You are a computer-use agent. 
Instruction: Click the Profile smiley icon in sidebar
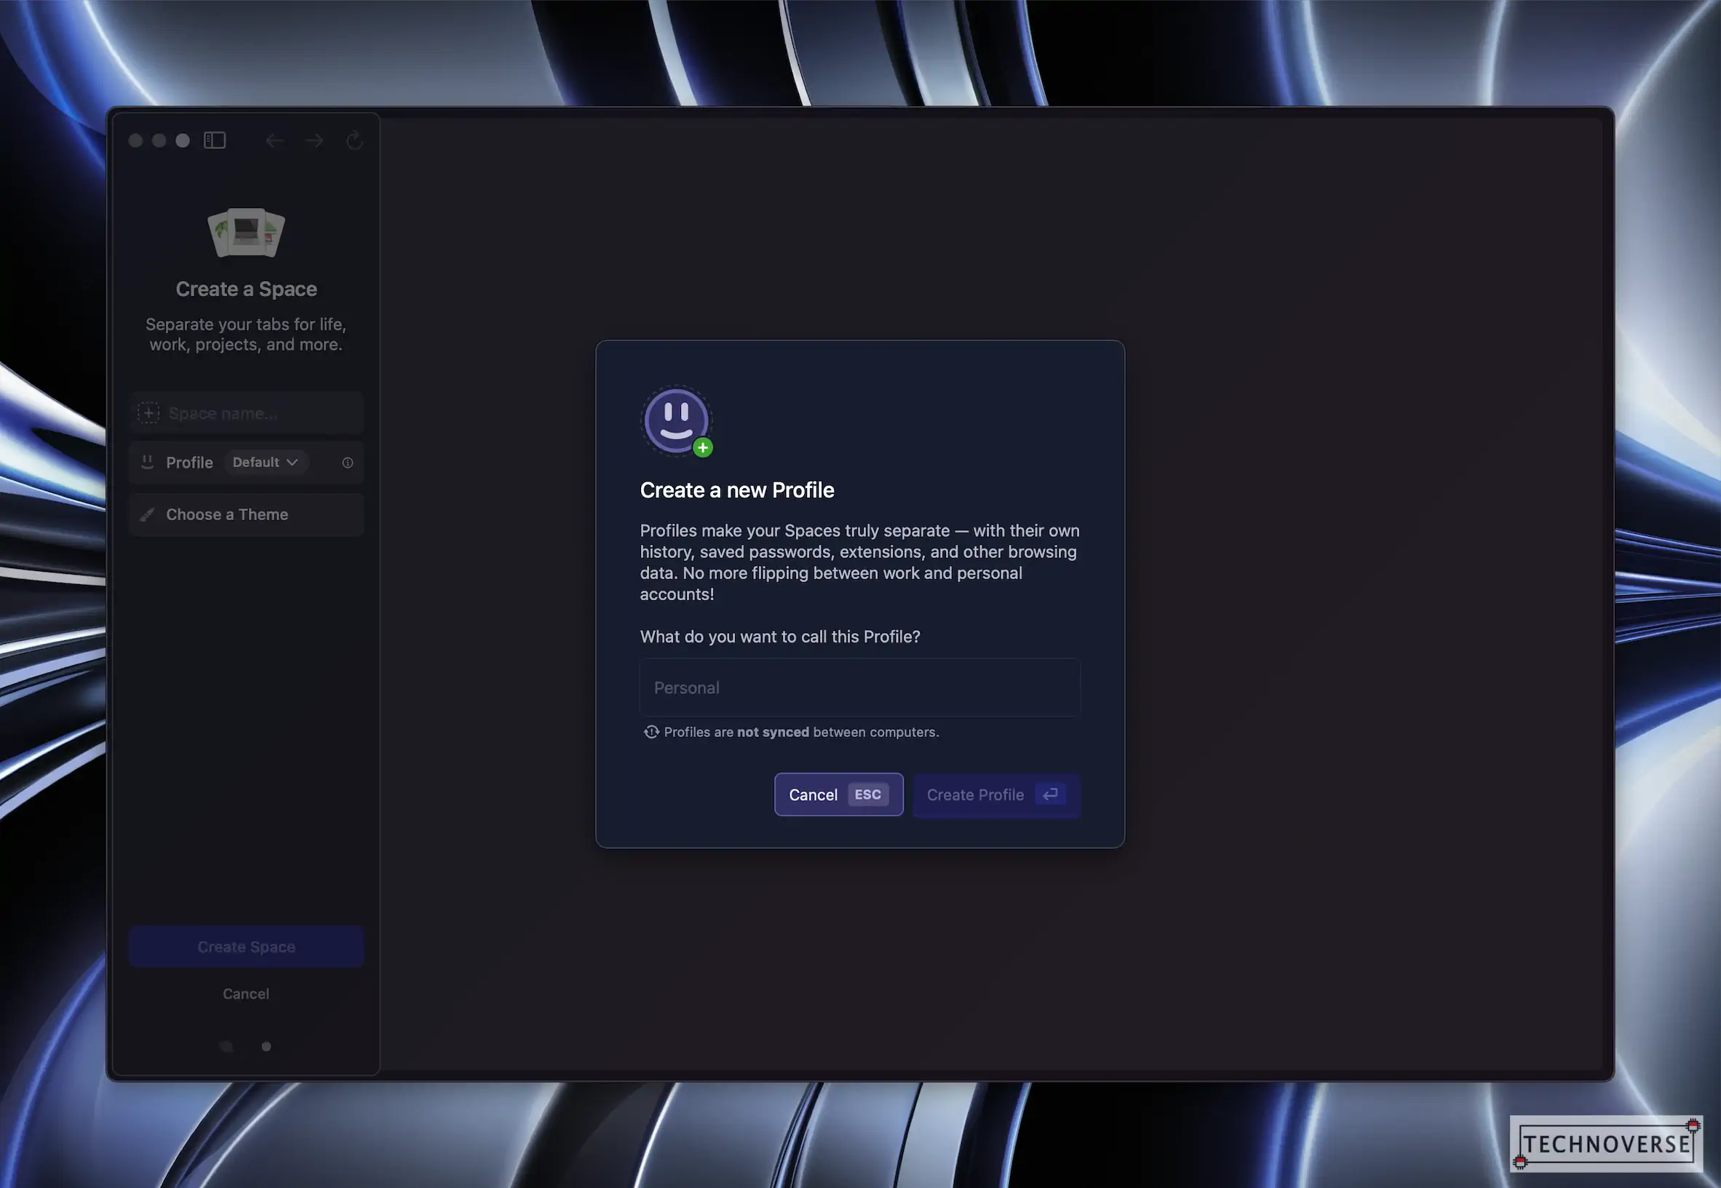(148, 462)
